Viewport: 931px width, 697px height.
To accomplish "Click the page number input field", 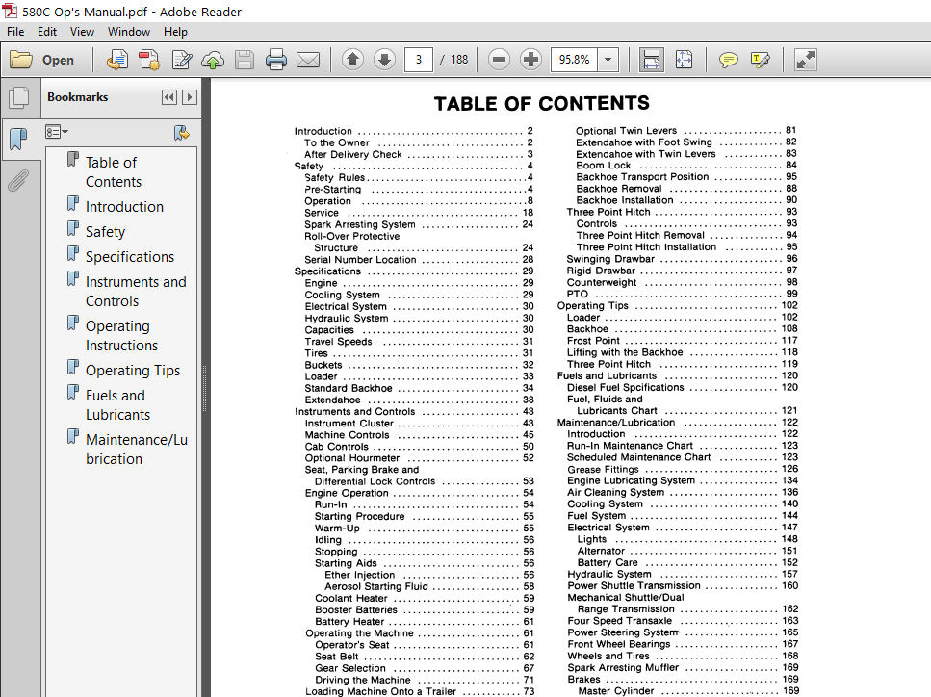I will tap(419, 60).
